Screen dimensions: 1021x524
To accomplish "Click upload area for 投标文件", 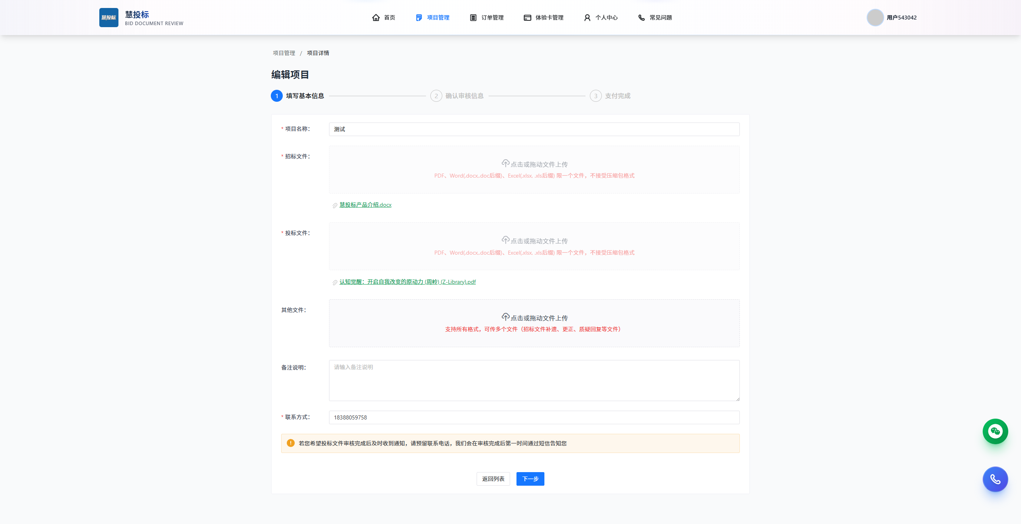I will [x=534, y=246].
